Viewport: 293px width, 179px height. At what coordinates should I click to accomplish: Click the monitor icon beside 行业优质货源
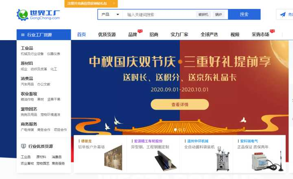click(23, 146)
